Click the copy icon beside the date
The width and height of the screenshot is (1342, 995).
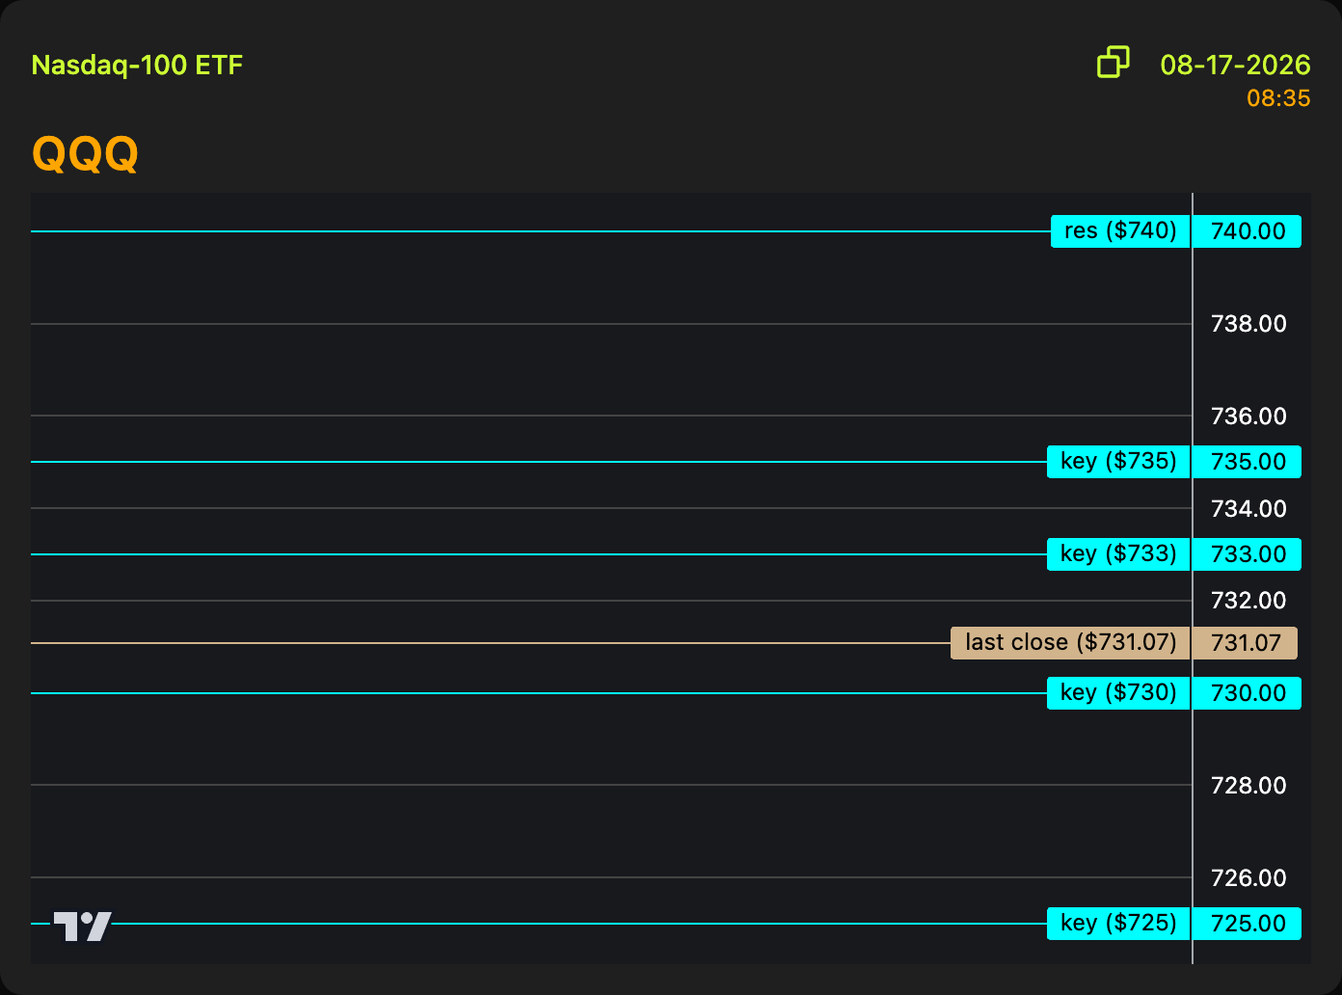[1114, 63]
